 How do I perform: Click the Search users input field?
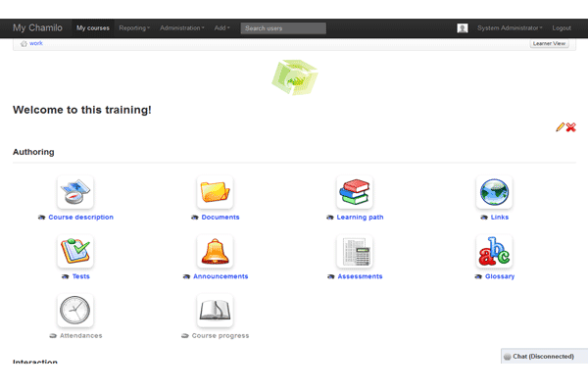283,28
